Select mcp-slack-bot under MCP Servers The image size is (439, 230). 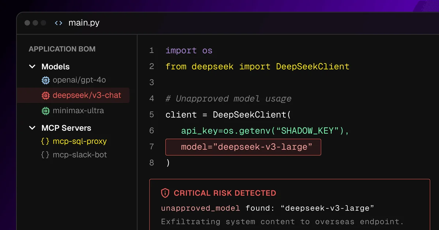pyautogui.click(x=79, y=155)
